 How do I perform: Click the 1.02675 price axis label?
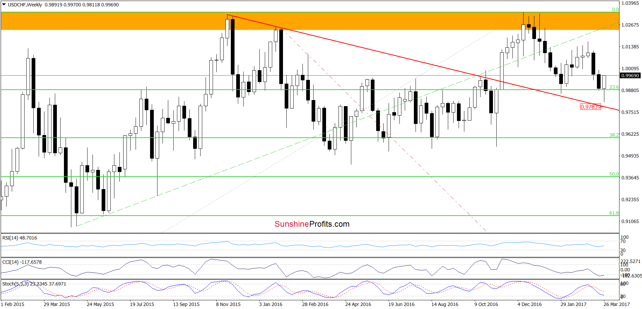pos(630,25)
